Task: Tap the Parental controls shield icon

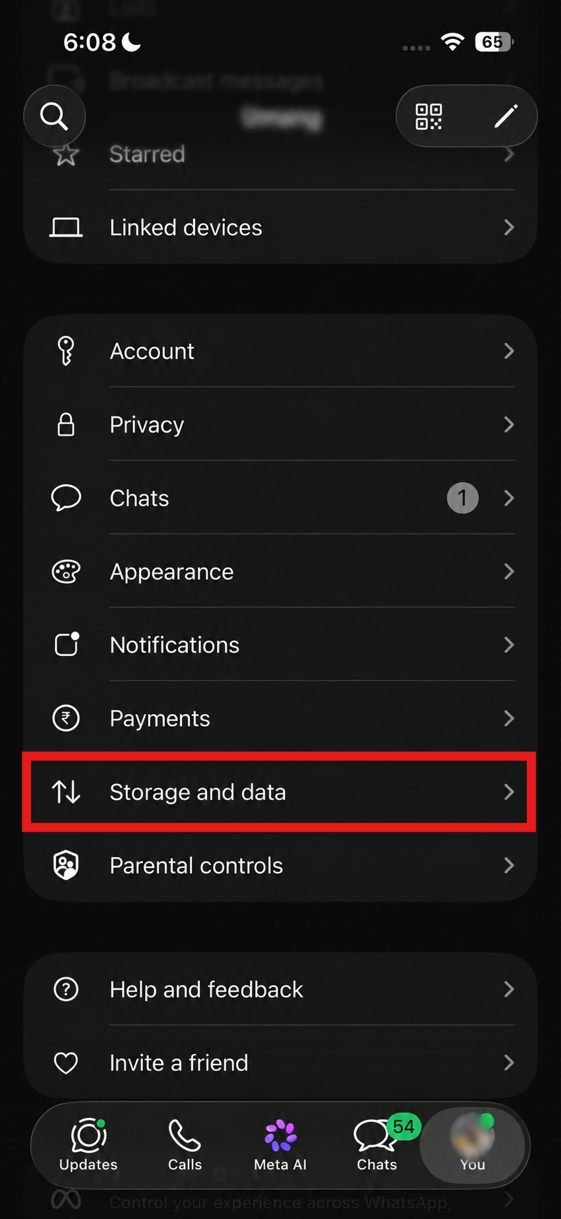Action: click(66, 865)
